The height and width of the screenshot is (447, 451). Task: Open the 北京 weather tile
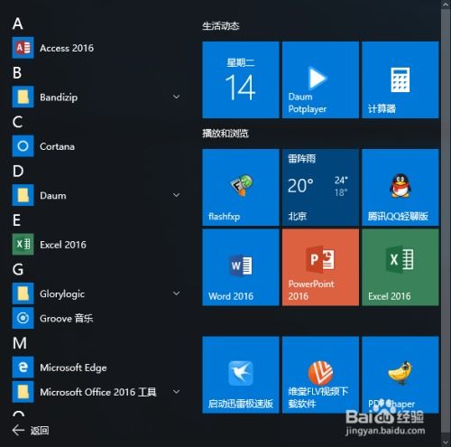[x=320, y=187]
